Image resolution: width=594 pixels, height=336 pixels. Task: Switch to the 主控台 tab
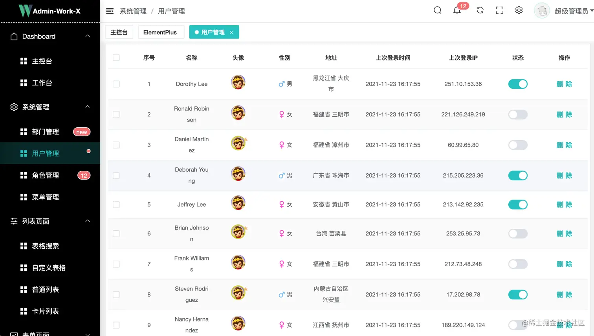(x=119, y=32)
